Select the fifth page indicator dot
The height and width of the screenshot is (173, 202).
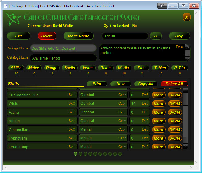pyautogui.click(x=95, y=154)
